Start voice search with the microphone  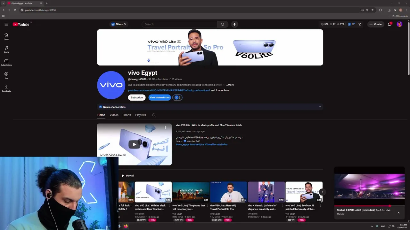[234, 24]
